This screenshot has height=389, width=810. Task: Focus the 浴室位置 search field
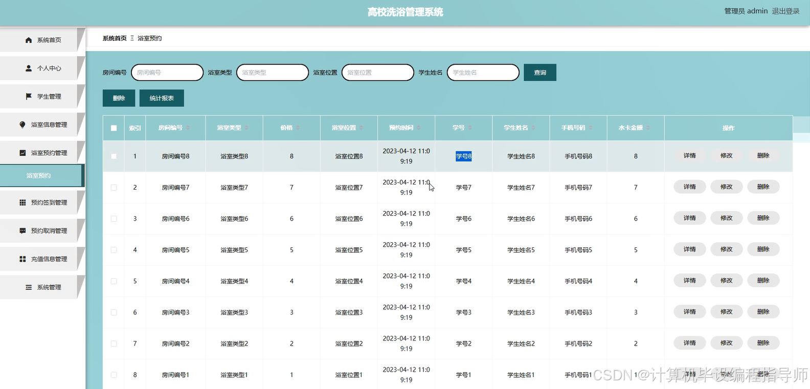[x=378, y=73]
